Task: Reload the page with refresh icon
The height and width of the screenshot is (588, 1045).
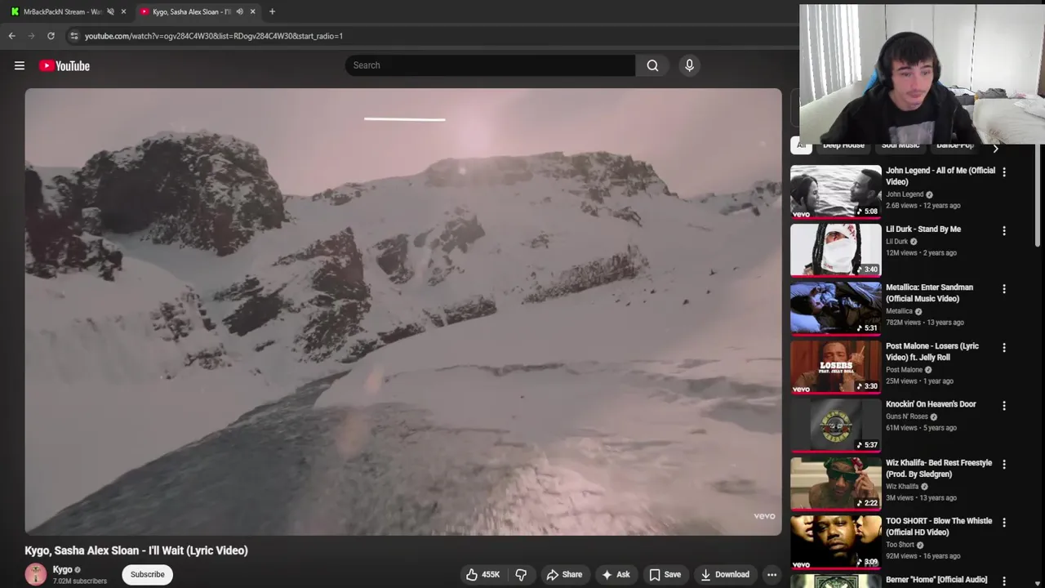Action: click(x=51, y=36)
